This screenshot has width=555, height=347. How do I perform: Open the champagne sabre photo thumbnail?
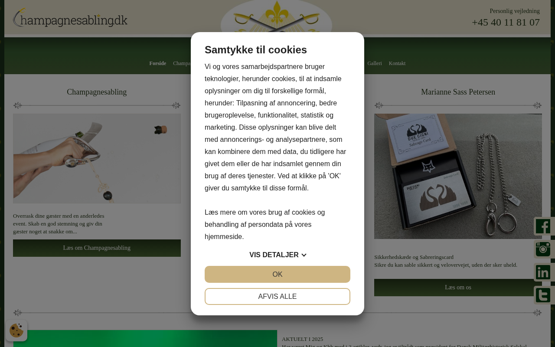click(97, 159)
